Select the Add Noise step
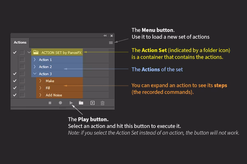Viewport: 247px width, 164px height. (x=60, y=95)
